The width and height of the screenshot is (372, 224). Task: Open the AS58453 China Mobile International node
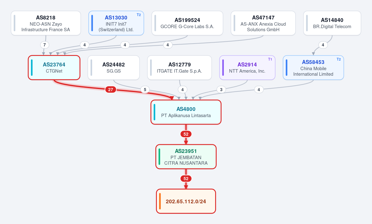pos(313,68)
